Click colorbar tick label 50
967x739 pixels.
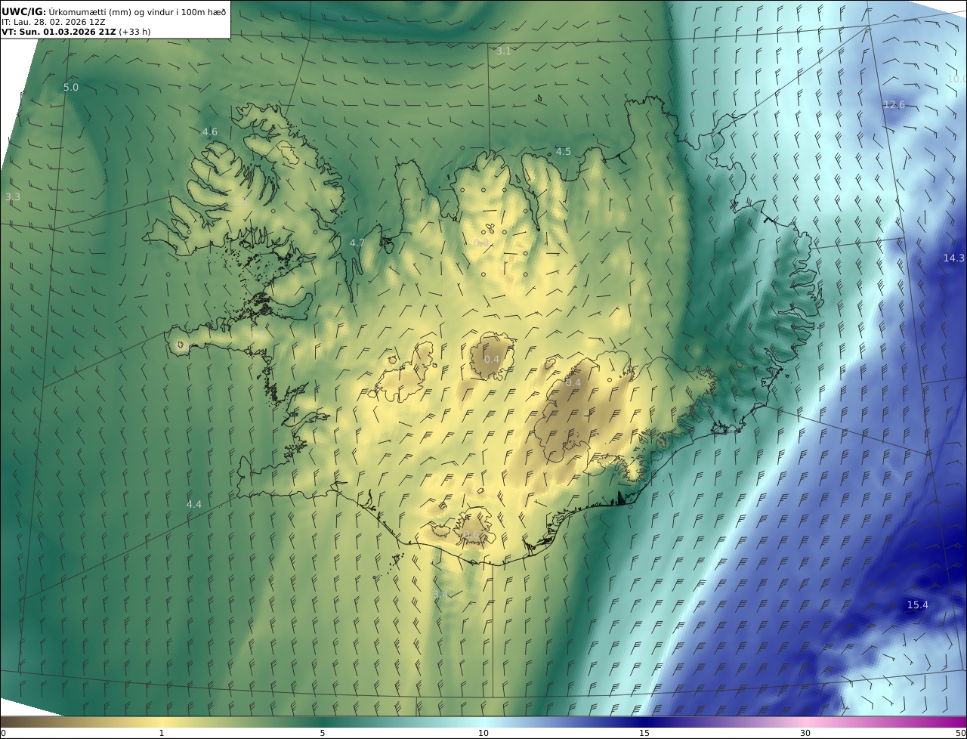pos(961,733)
